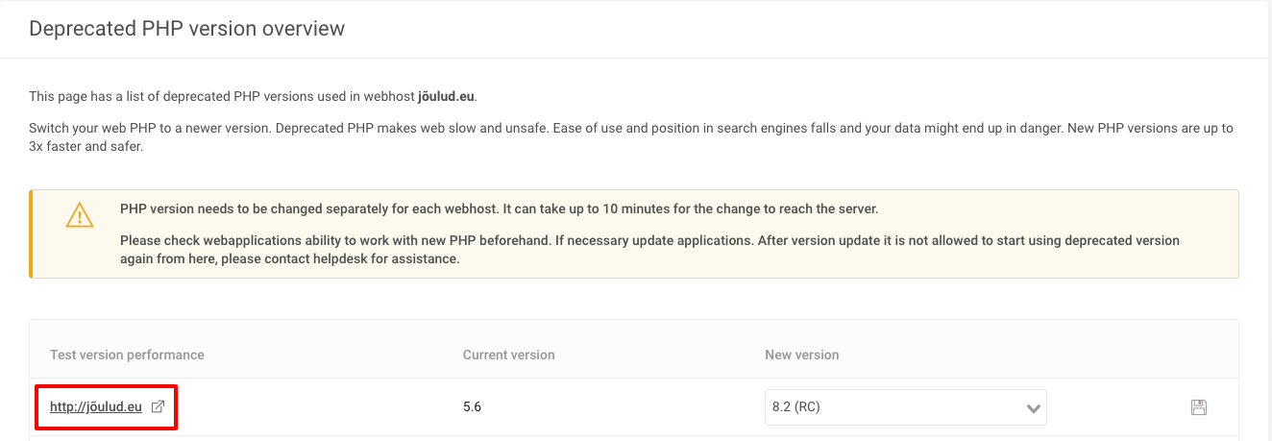Click the "New version" column header
Viewport: 1272px width, 441px height.
click(x=801, y=355)
